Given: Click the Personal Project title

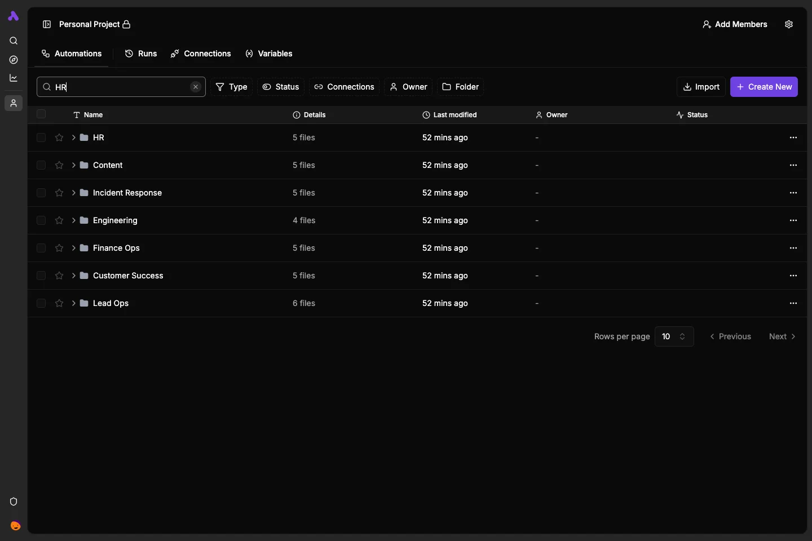Looking at the screenshot, I should 89,24.
